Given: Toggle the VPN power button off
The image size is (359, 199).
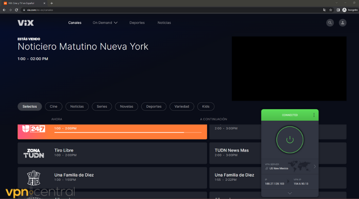Looking at the screenshot, I should click(x=290, y=140).
